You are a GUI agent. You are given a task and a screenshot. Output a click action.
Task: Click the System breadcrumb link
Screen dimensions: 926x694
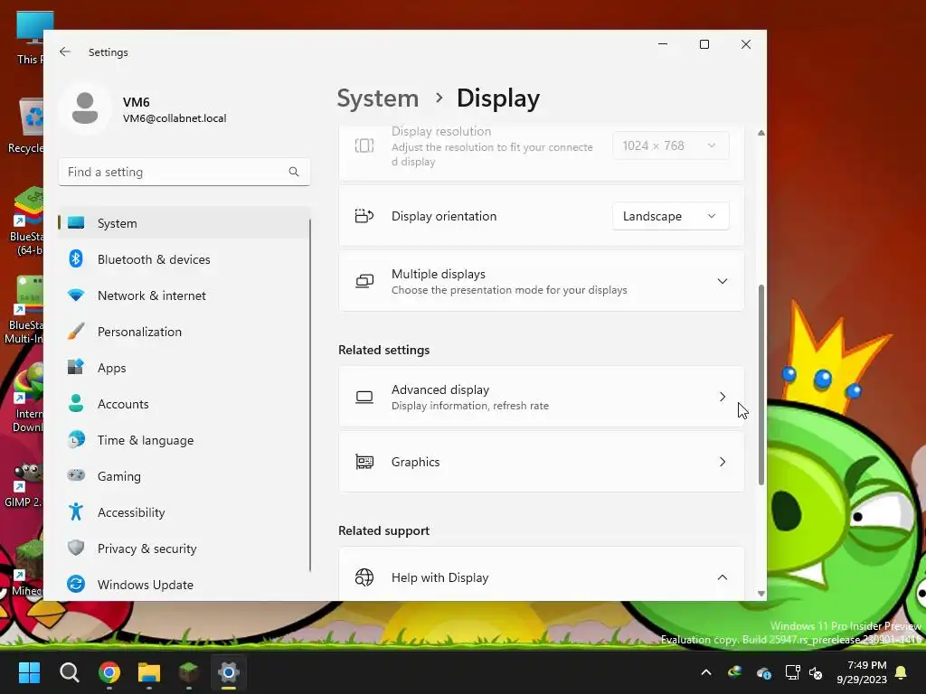click(377, 98)
